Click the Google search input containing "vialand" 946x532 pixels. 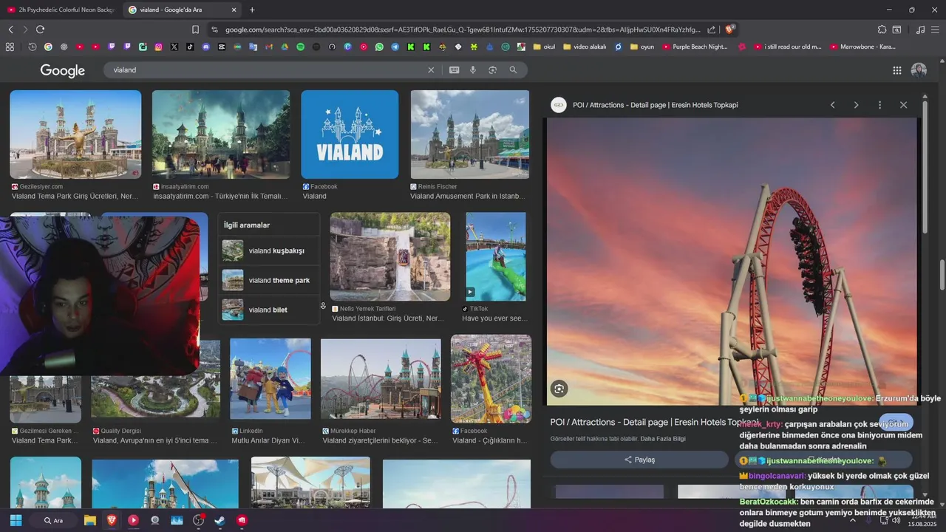coord(266,70)
